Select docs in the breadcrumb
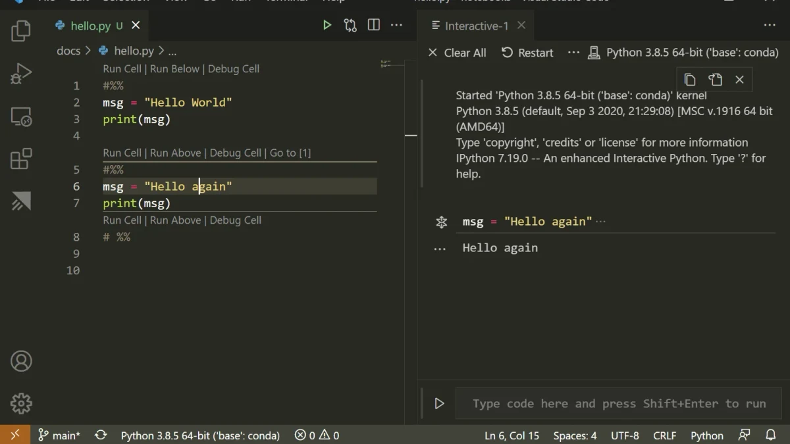The height and width of the screenshot is (444, 790). click(x=68, y=51)
